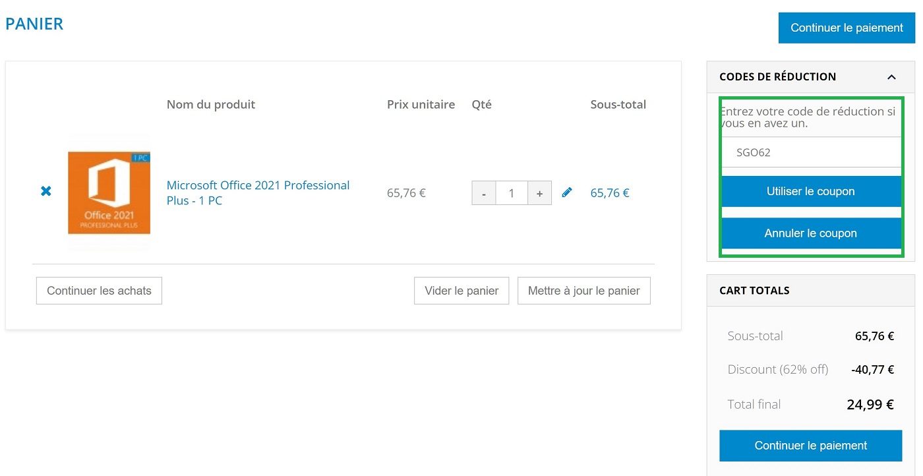Click the pencil edit icon beside quantity
The height and width of the screenshot is (476, 923).
point(567,193)
